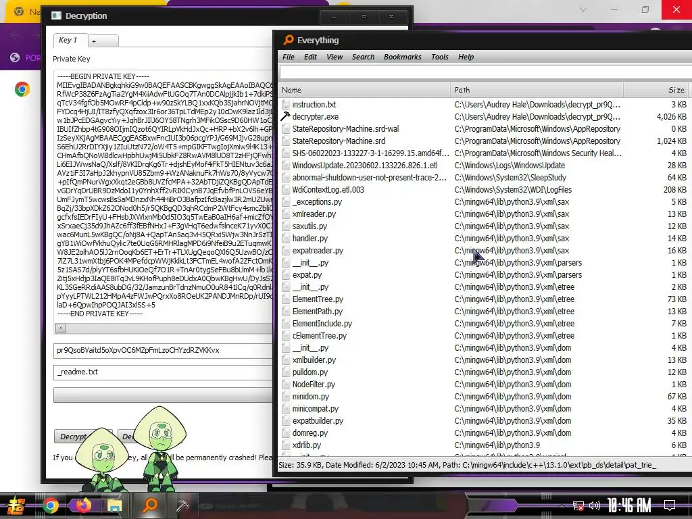Click the 4,026 KB size cell
This screenshot has height=519, width=692.
click(671, 116)
